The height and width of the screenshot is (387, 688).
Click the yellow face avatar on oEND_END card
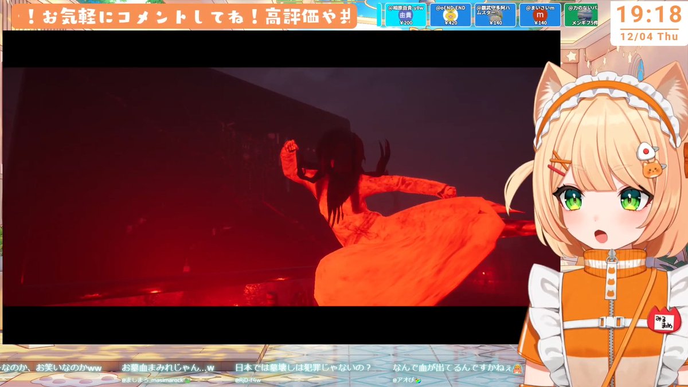point(451,16)
